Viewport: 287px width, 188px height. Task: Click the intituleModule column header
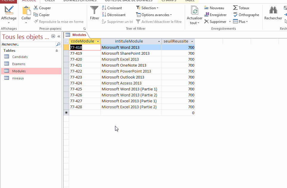tap(129, 41)
